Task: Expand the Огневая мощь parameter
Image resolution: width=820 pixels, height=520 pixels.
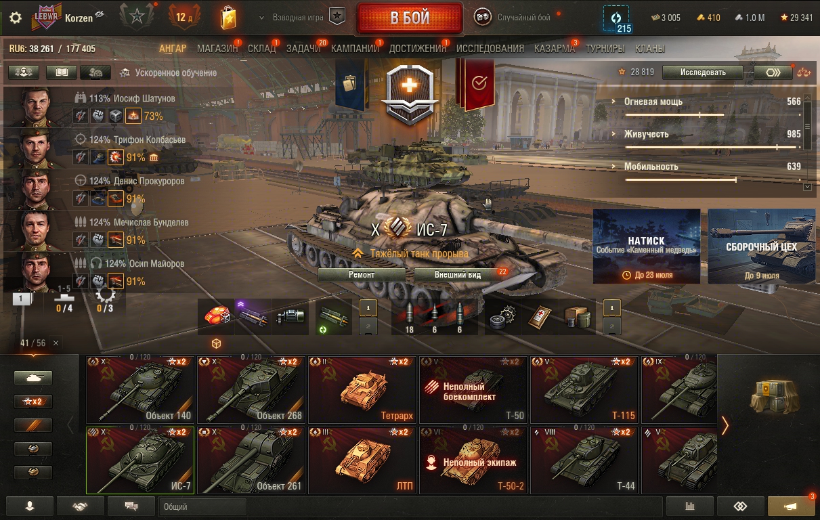Action: point(706,102)
